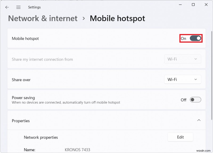The width and height of the screenshot is (213, 153).
Task: Click the Mobile hotspot row label
Action: pos(25,39)
